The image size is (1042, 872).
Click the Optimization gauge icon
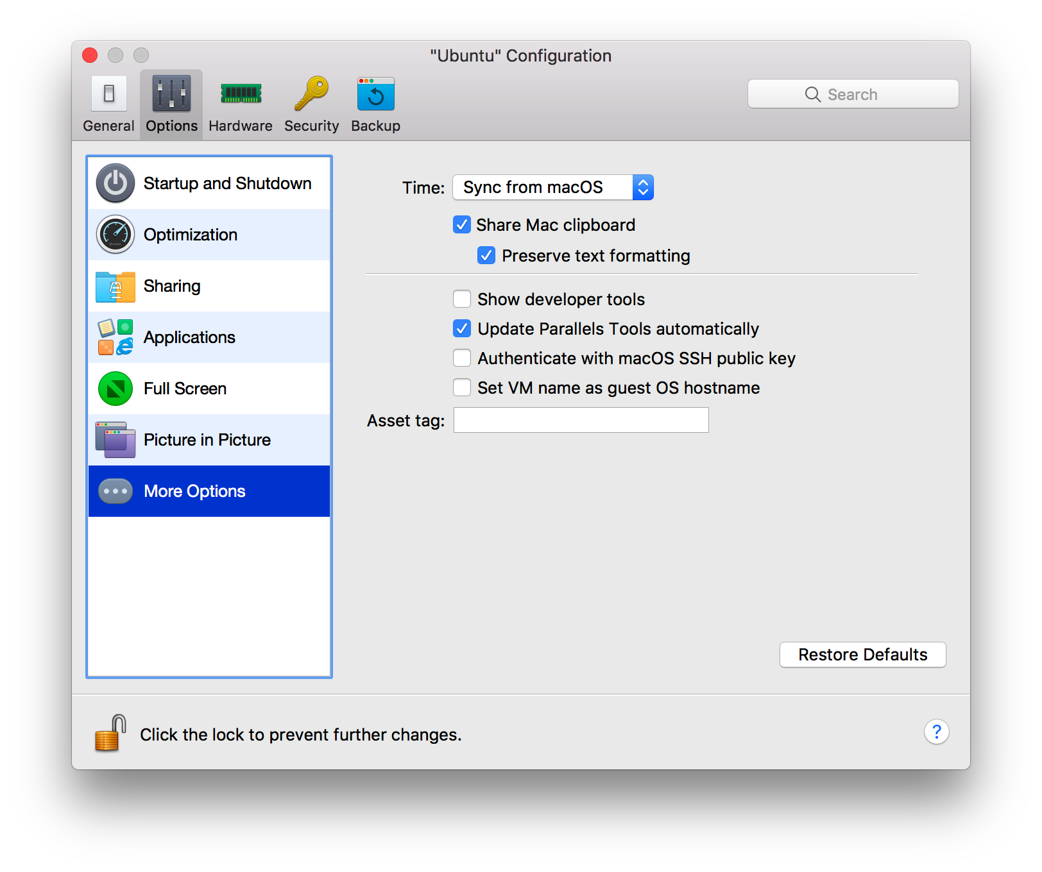[x=115, y=235]
